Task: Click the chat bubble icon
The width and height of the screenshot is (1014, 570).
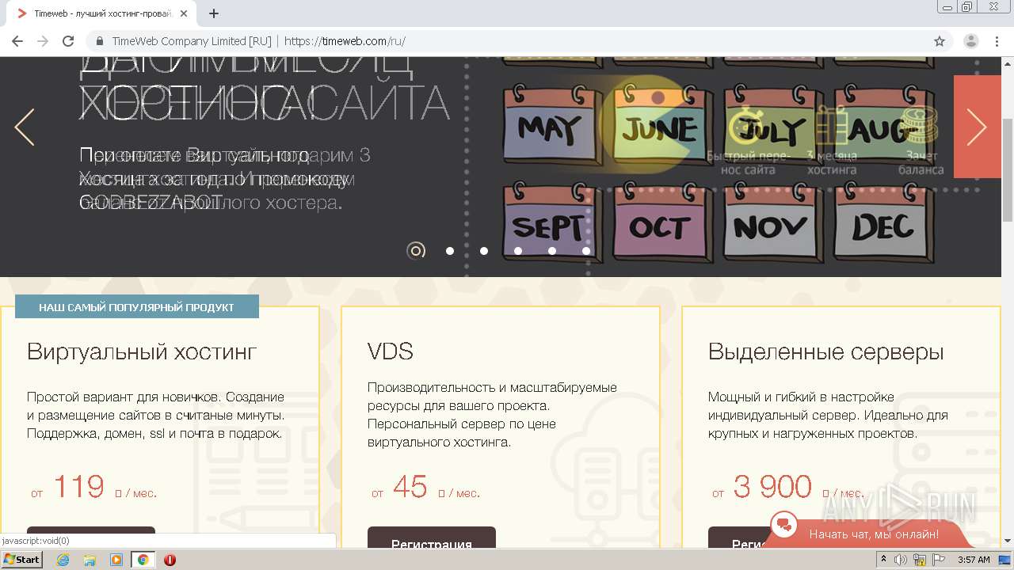Action: [784, 524]
